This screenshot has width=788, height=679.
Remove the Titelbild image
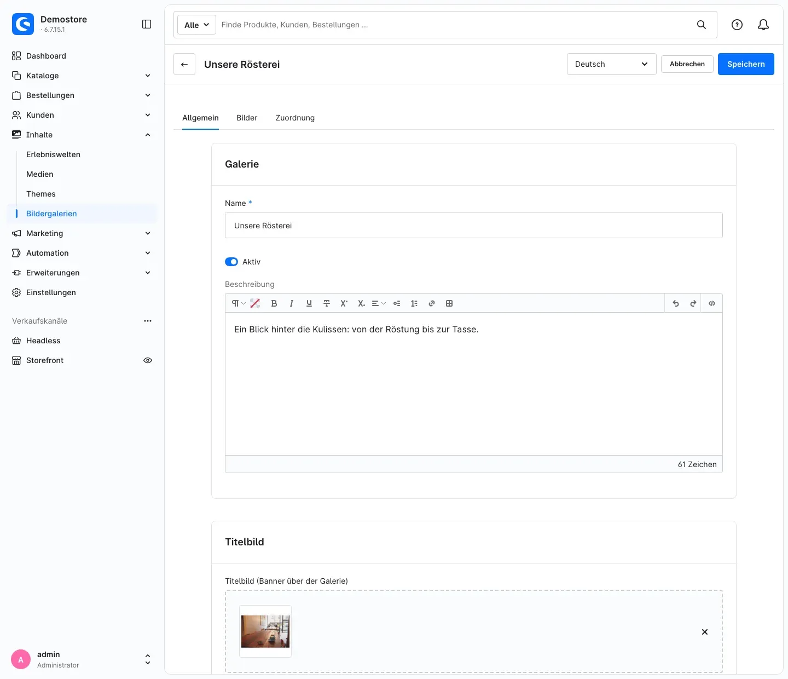click(705, 632)
